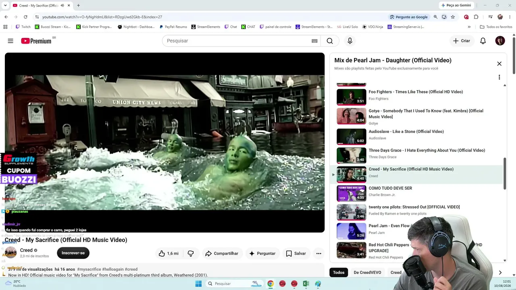Screen dimensions: 516x290
Task: Click the Criar create button
Action: click(x=462, y=41)
